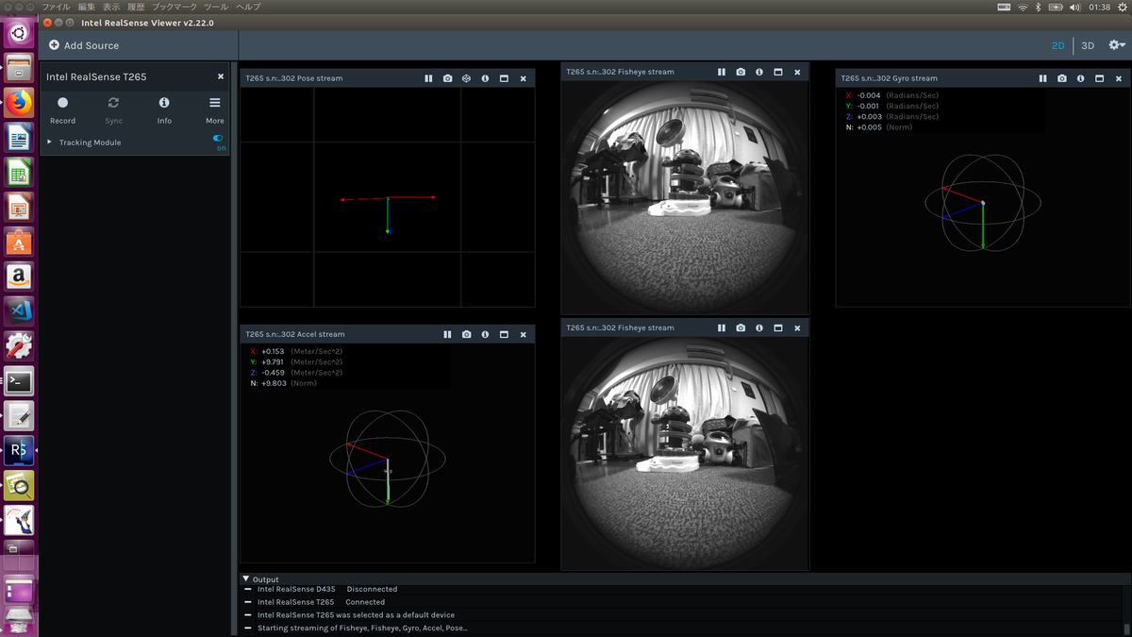
Task: Show info for the Gyro stream
Action: (1080, 78)
